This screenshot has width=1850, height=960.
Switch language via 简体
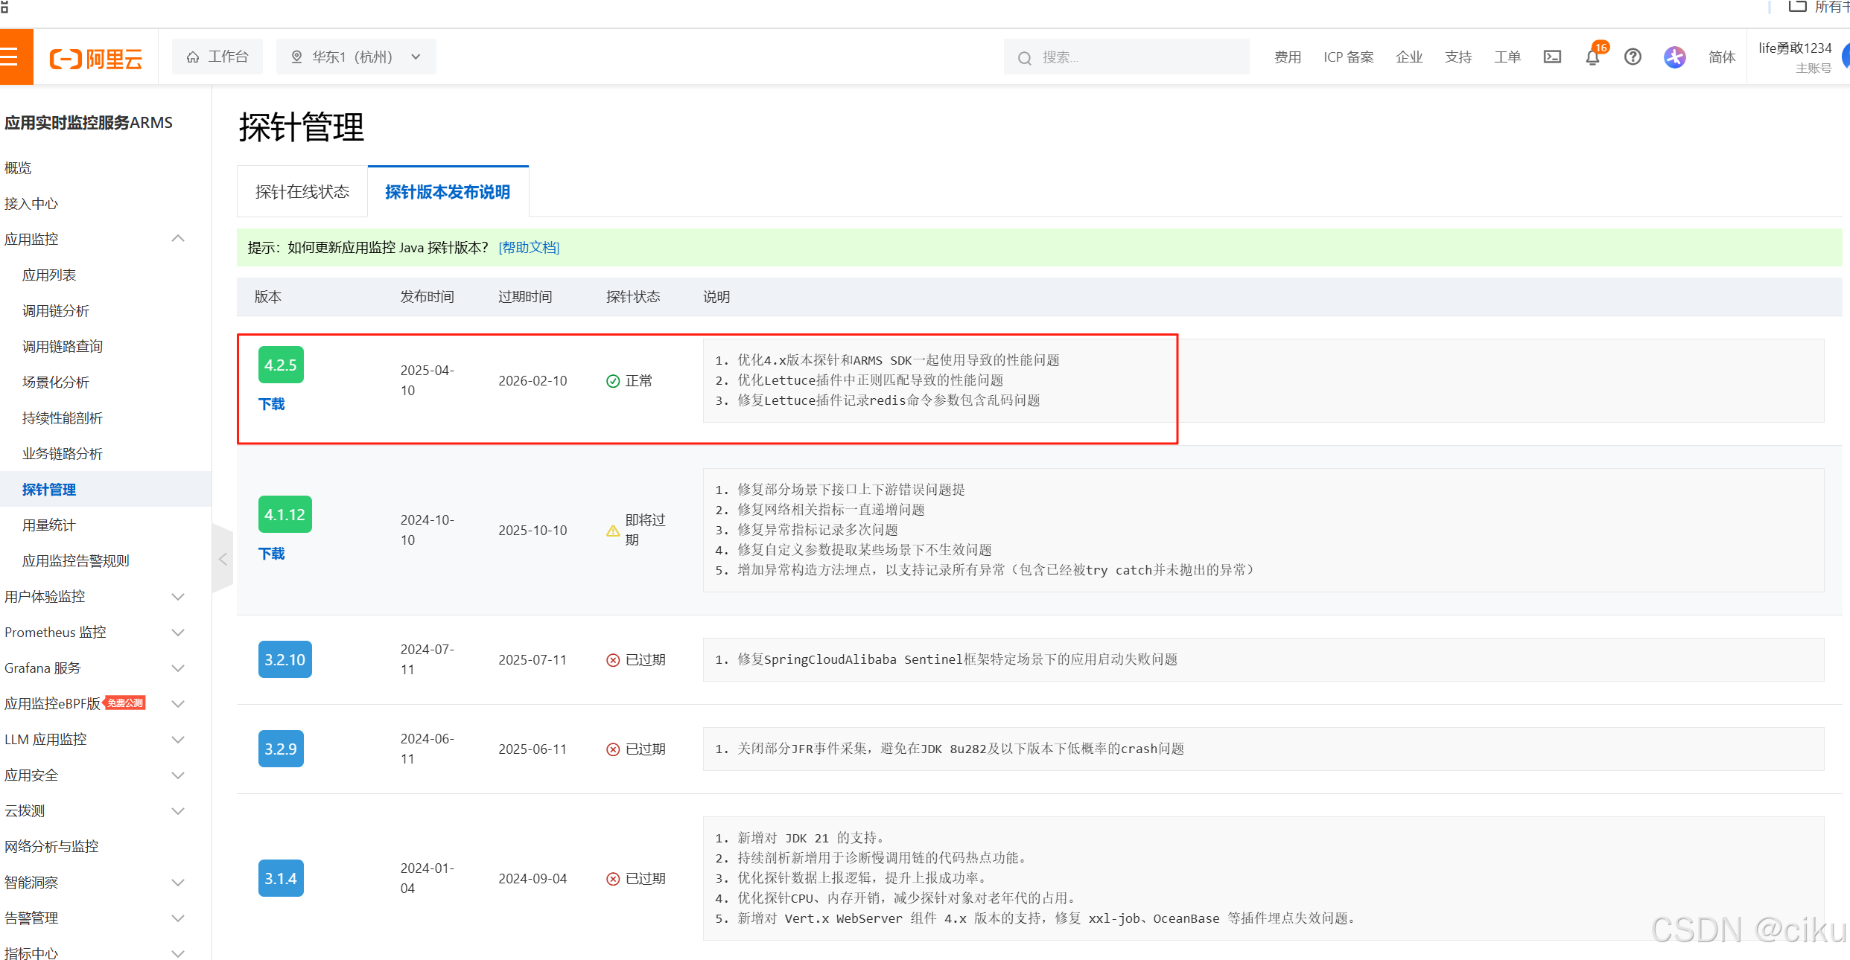pos(1721,57)
